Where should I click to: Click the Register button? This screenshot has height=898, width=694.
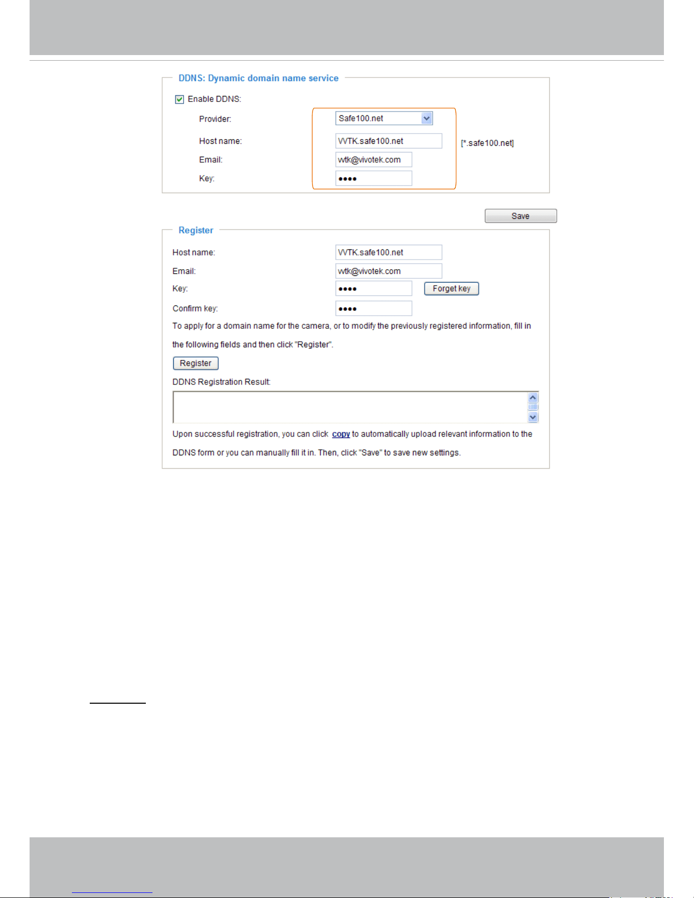196,363
